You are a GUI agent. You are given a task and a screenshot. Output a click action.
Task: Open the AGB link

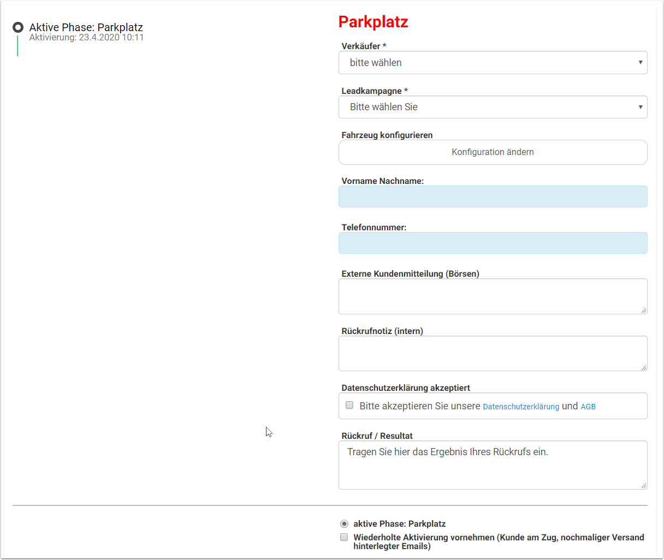(x=588, y=407)
